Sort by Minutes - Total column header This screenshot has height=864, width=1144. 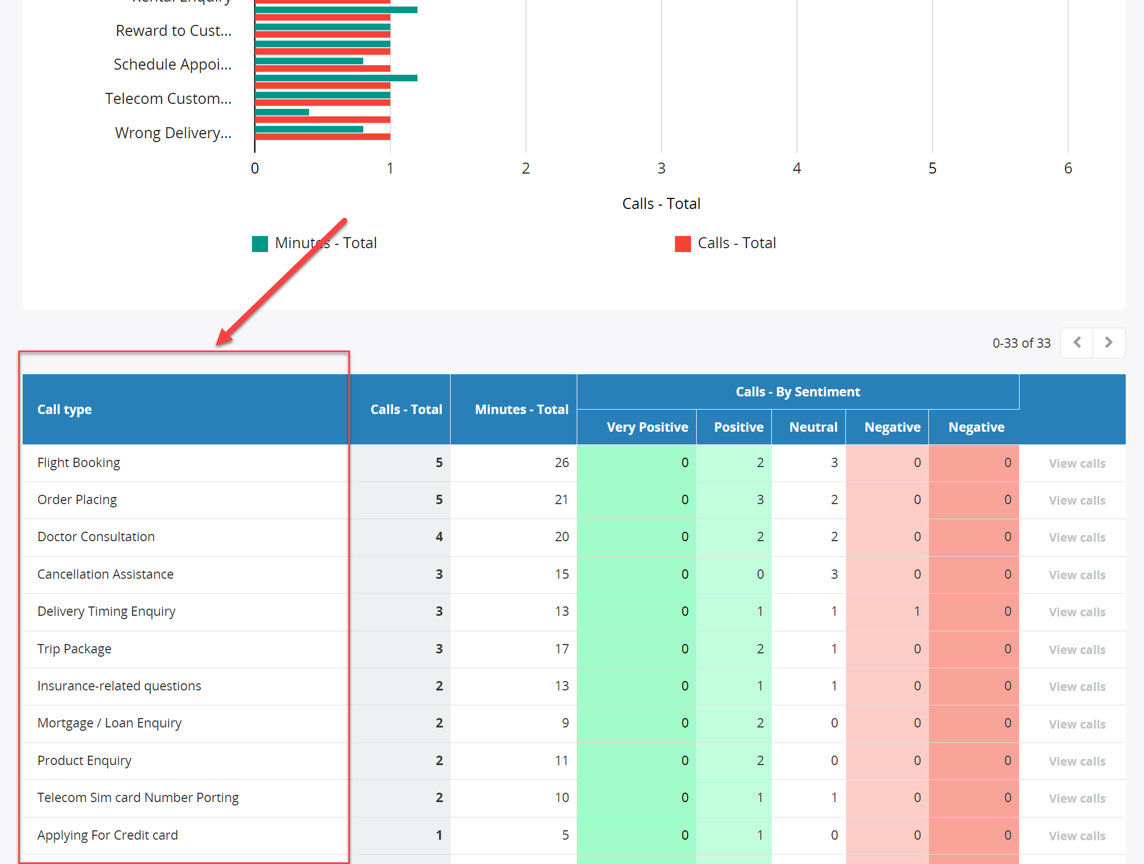point(521,410)
